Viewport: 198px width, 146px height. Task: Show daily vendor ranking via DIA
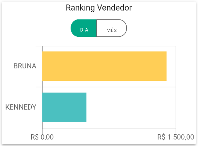pos(84,28)
